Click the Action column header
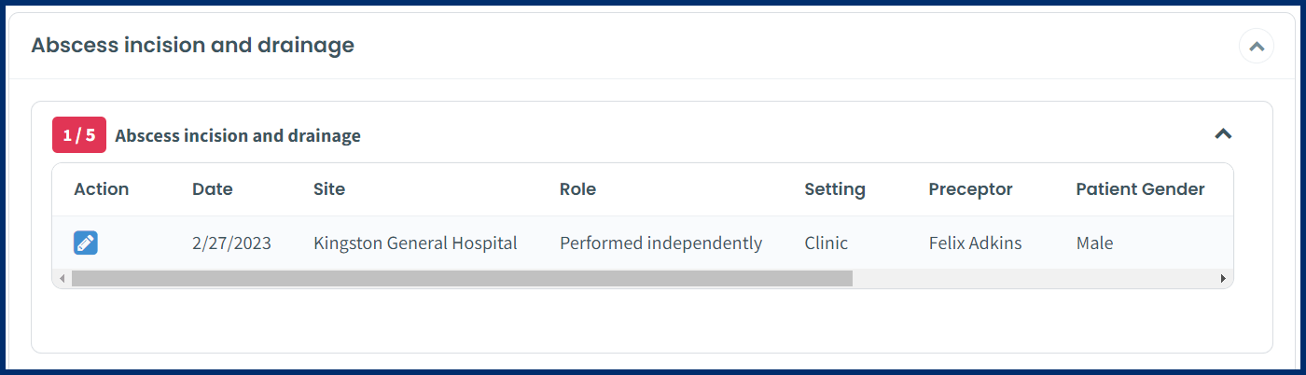Image resolution: width=1306 pixels, height=375 pixels. (102, 189)
